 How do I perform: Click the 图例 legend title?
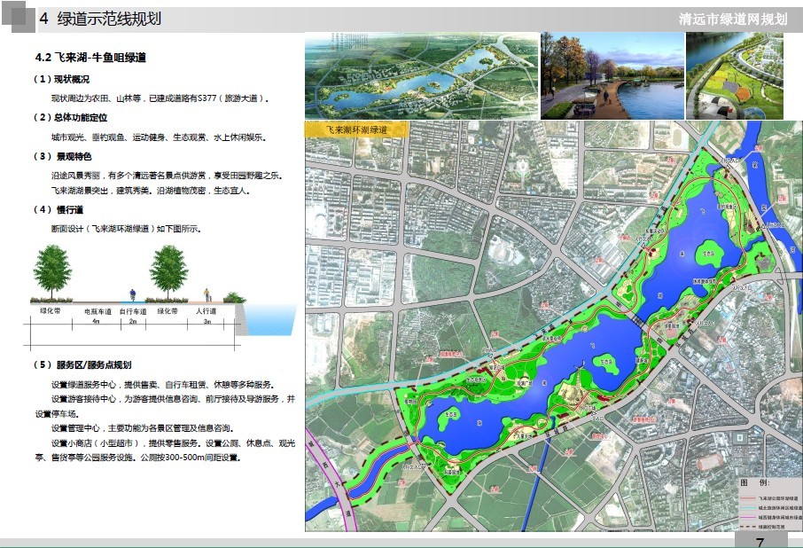click(x=753, y=483)
